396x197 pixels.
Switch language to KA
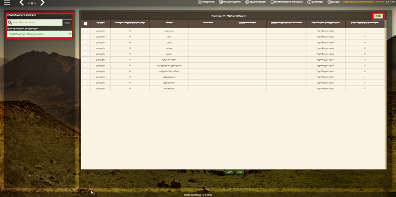pos(388,1)
